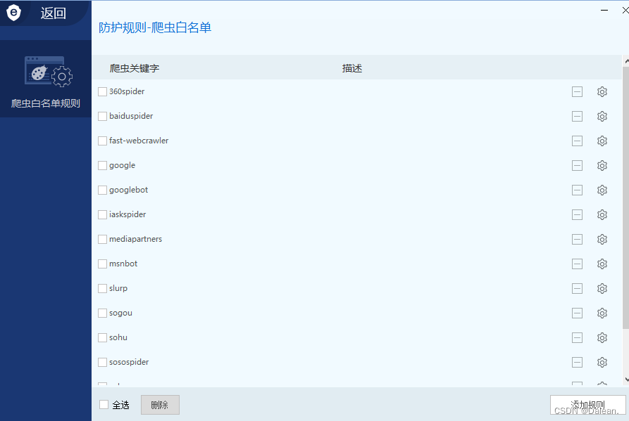Click the minus icon for msnbot
This screenshot has width=629, height=421.
577,264
